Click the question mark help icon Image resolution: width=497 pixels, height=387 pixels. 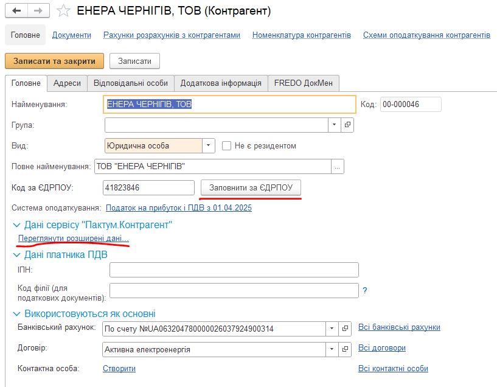365,291
